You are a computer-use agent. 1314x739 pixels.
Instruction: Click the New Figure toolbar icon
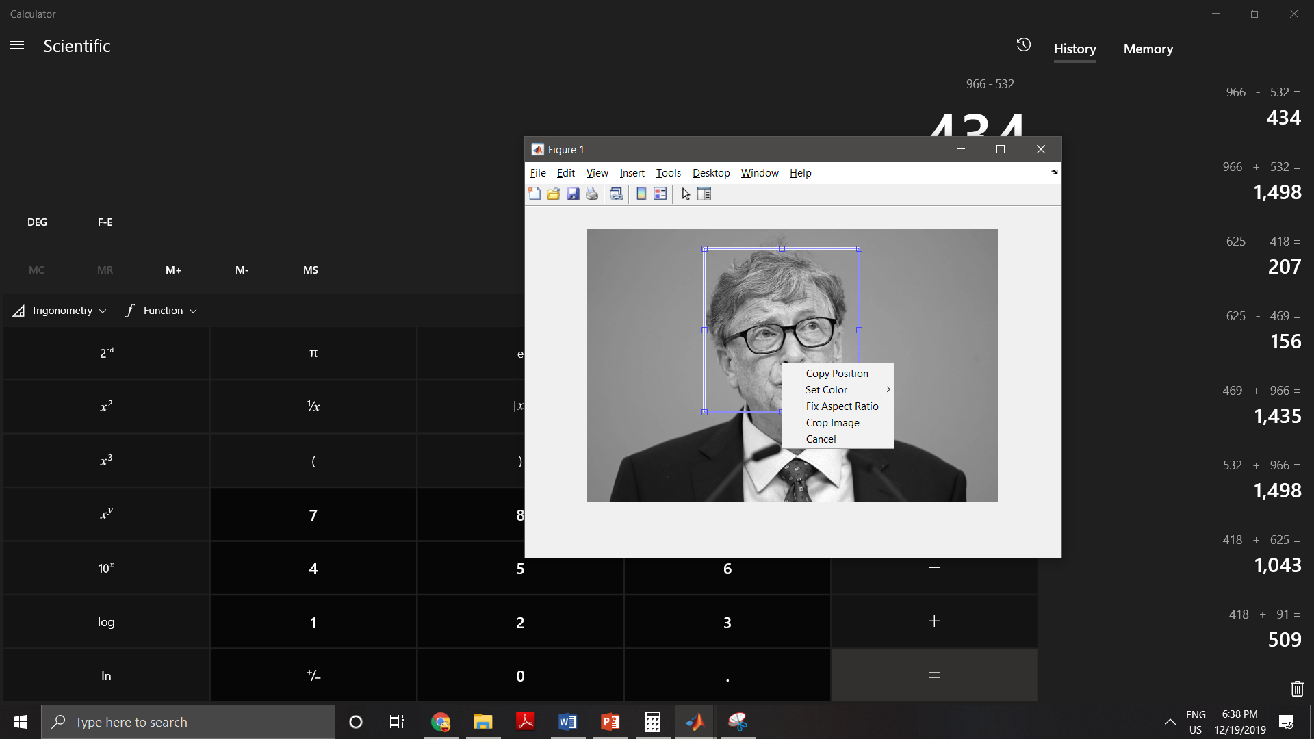pyautogui.click(x=534, y=194)
